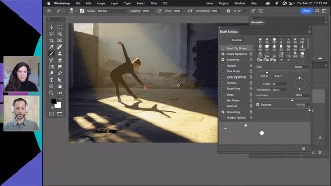Enable Texture checkbox
Viewport: 331px width, 186px height.
point(223,66)
